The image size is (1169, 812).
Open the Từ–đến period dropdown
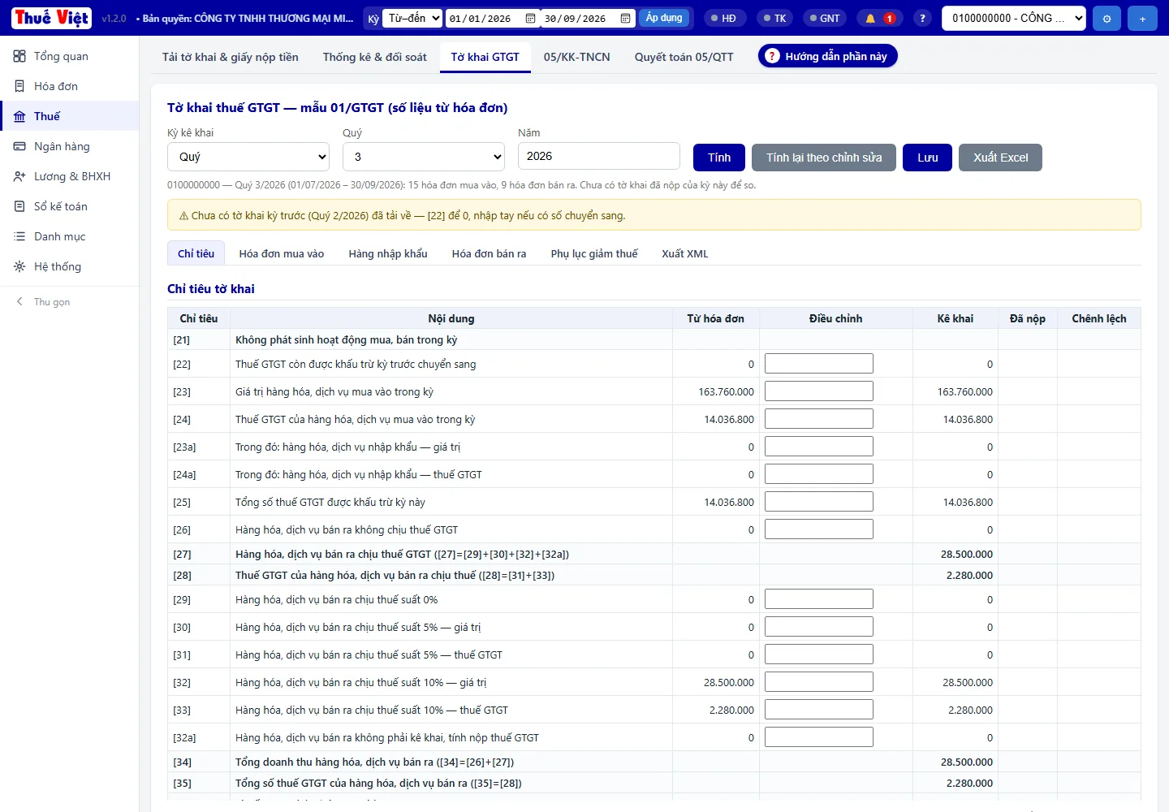412,18
